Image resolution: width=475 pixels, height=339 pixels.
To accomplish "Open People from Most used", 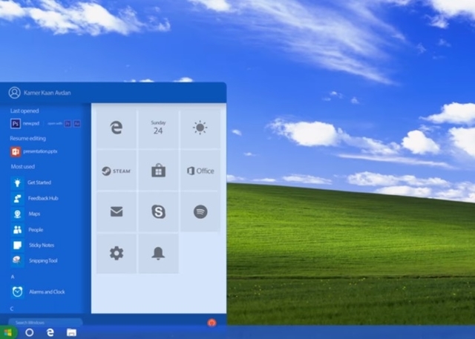I will coord(36,230).
